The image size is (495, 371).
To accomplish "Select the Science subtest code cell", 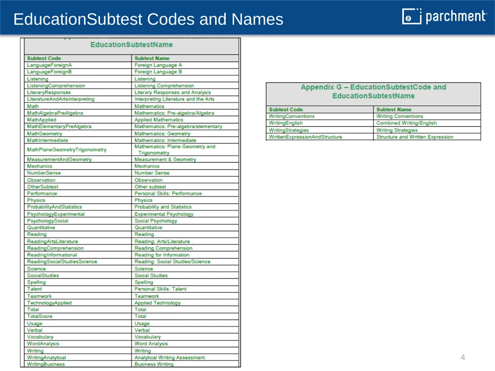I will pyautogui.click(x=78, y=269).
